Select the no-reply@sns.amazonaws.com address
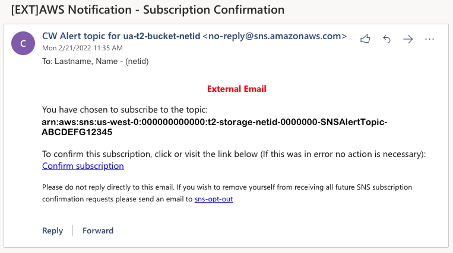The image size is (453, 253). [x=275, y=36]
